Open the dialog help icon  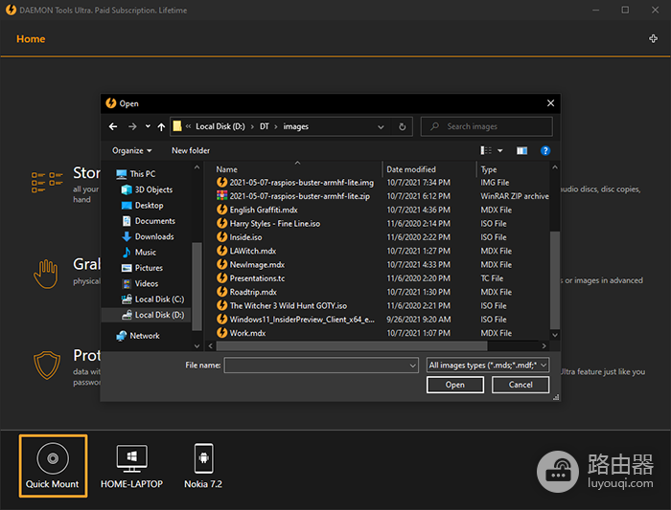545,151
